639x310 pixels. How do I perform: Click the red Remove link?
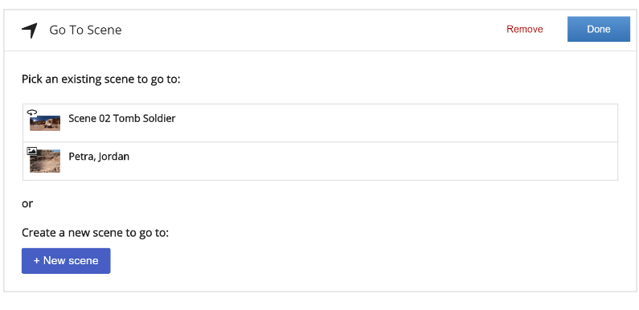point(525,30)
